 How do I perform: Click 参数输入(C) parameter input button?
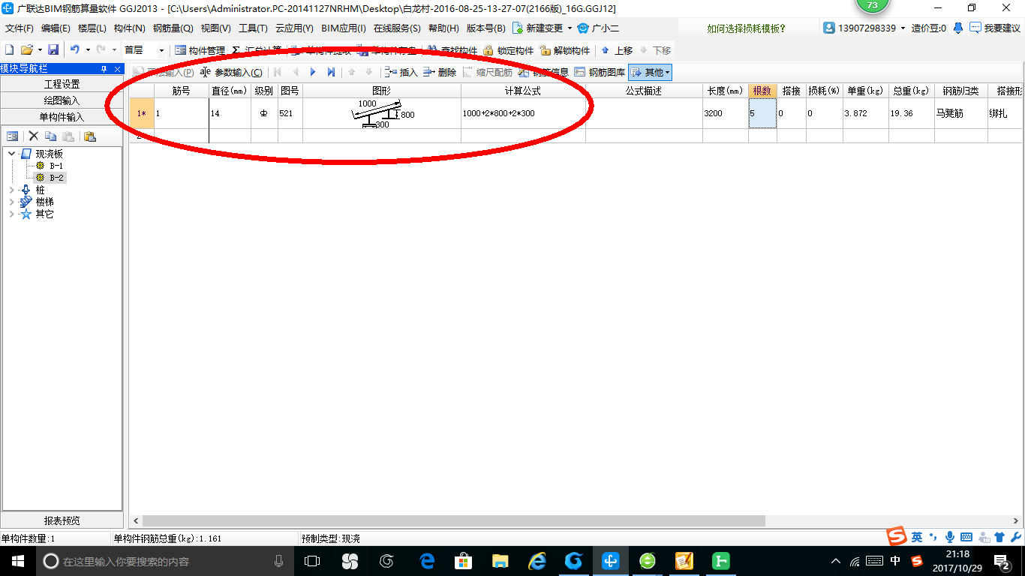pos(232,72)
